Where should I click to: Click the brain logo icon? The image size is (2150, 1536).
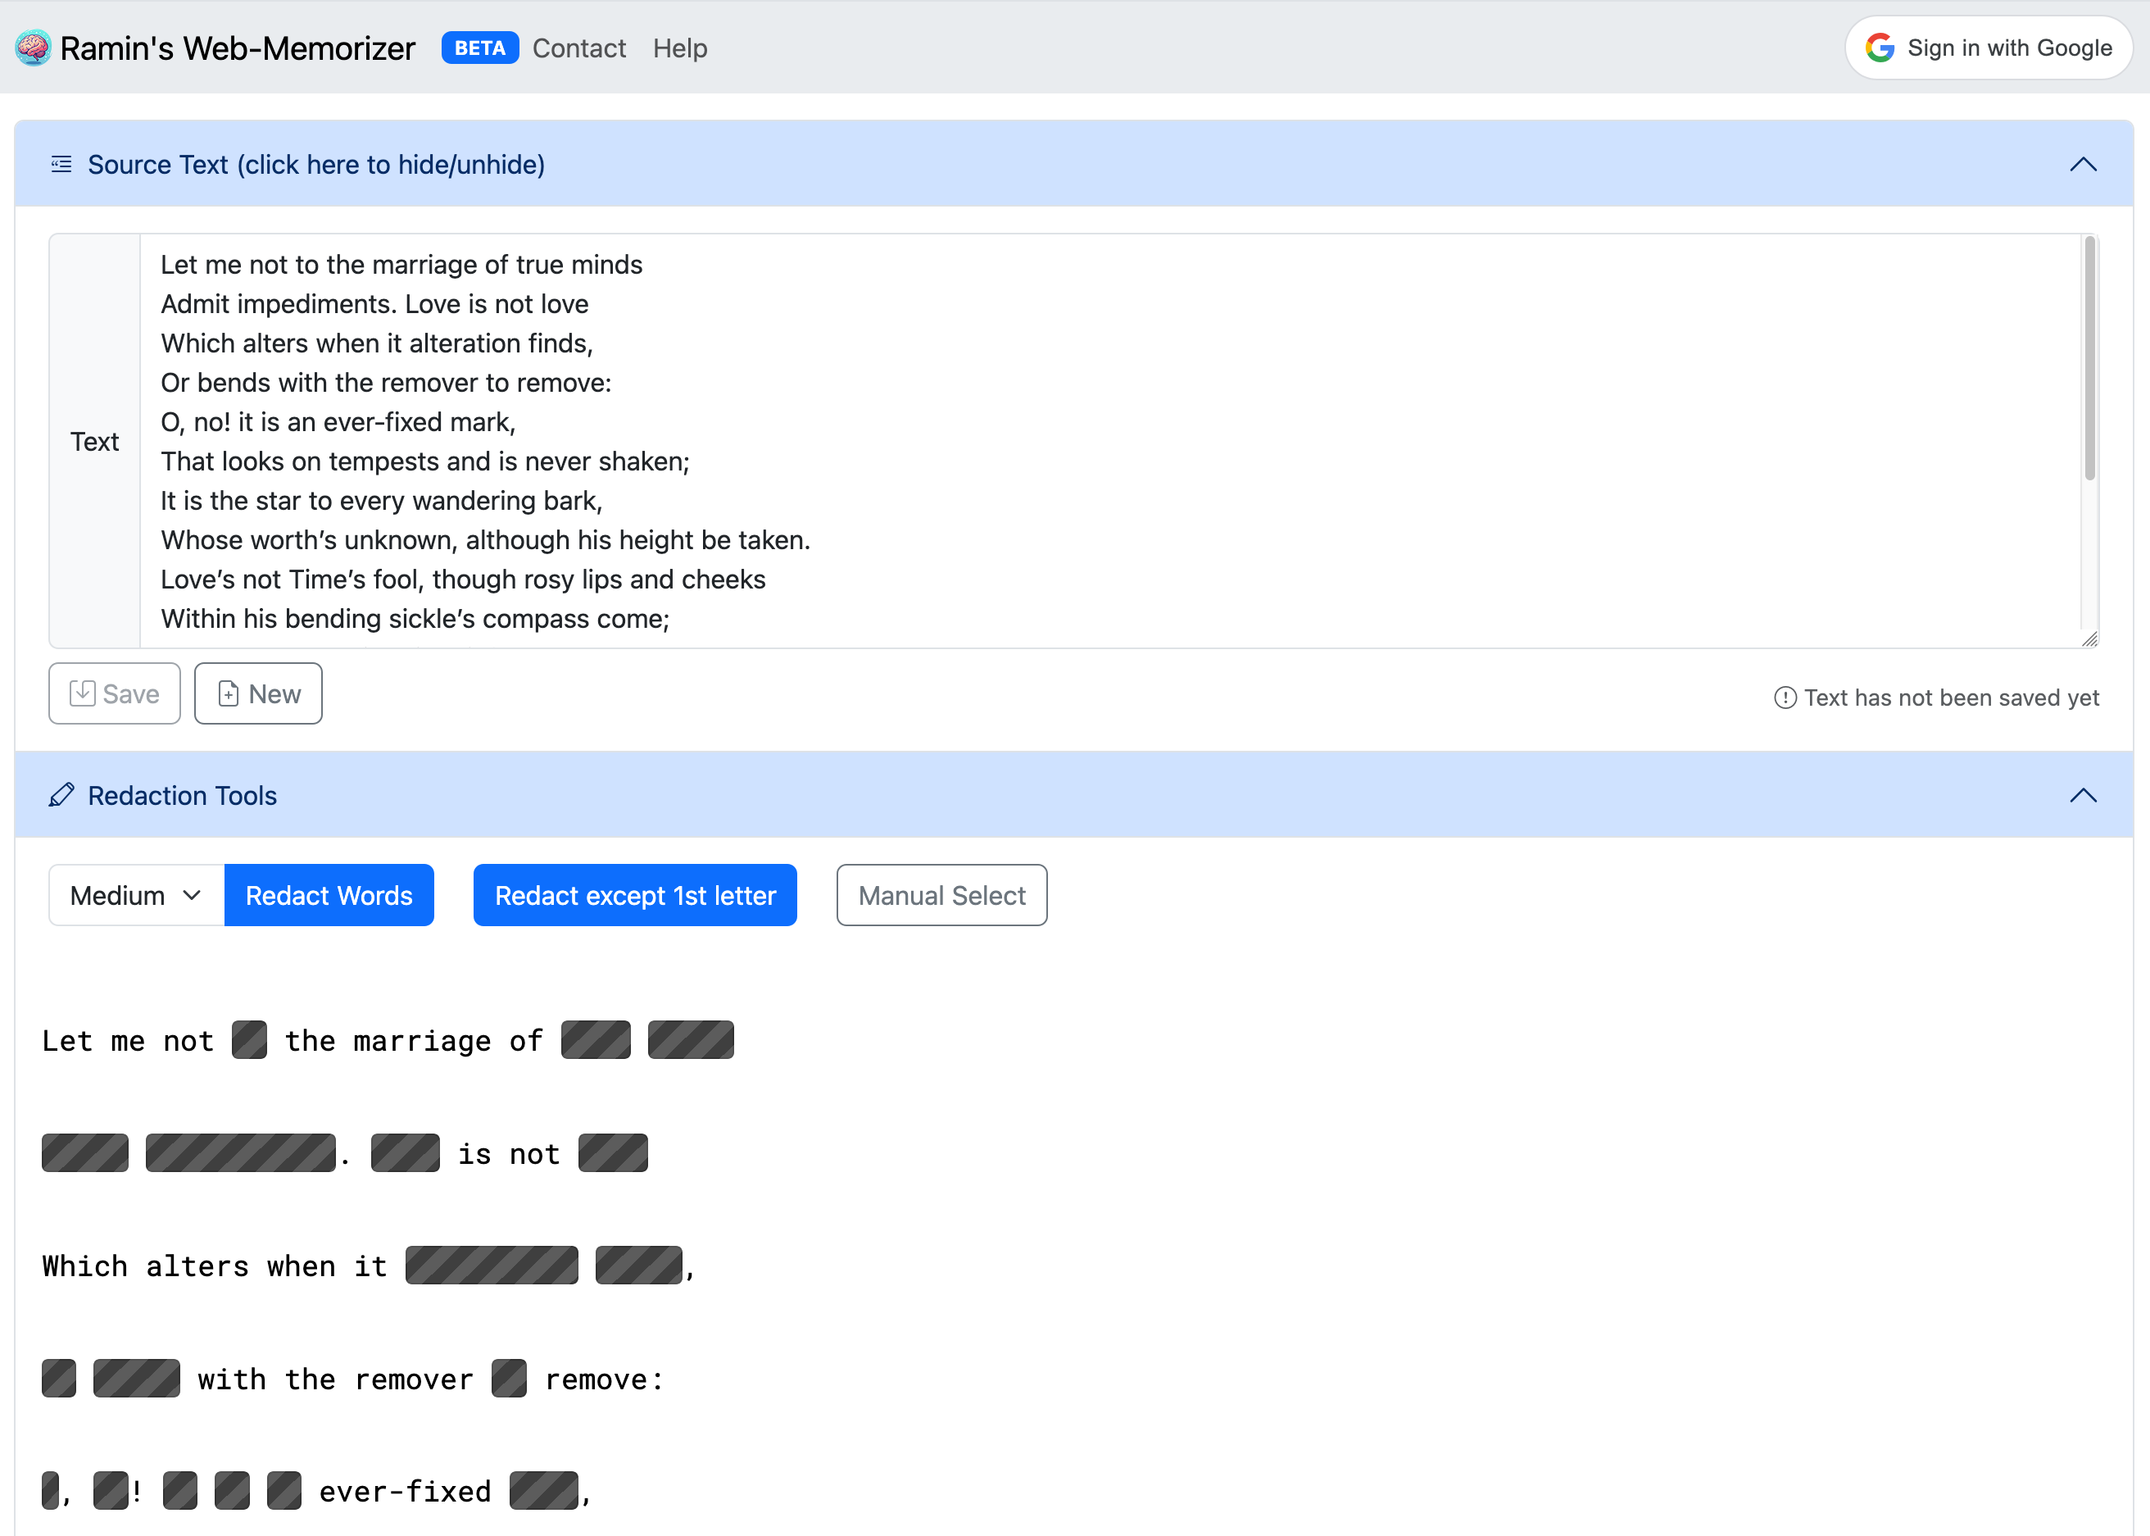(33, 48)
